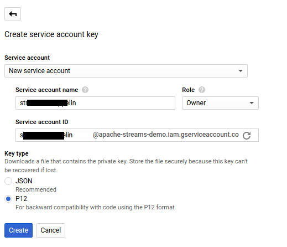Click the back arrow button
Viewport: 287px width, 247px height.
point(13,14)
